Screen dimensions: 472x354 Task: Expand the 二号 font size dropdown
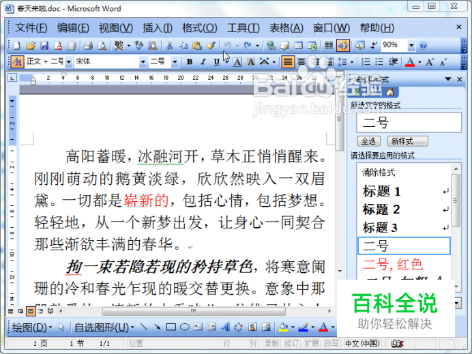coord(175,62)
